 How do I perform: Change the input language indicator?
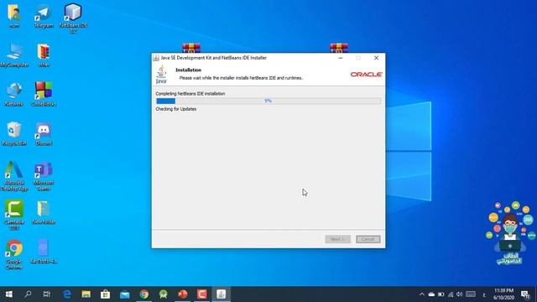pyautogui.click(x=484, y=294)
